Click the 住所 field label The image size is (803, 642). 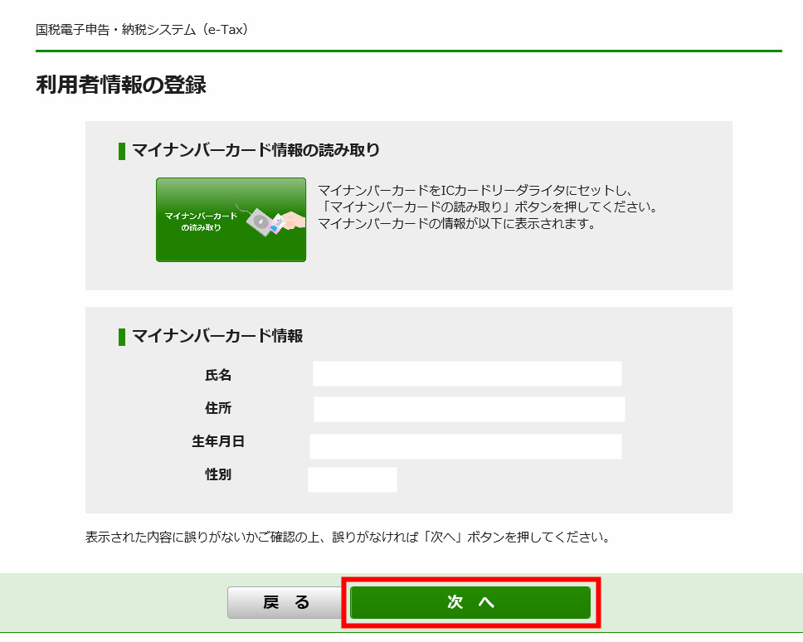pyautogui.click(x=218, y=408)
